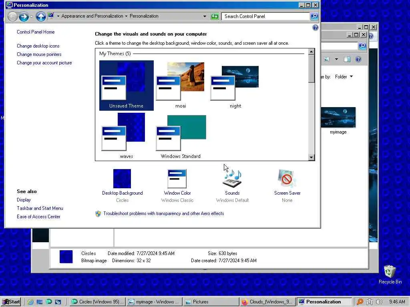
Task: Click the Screen Saver text link
Action: pos(287,193)
